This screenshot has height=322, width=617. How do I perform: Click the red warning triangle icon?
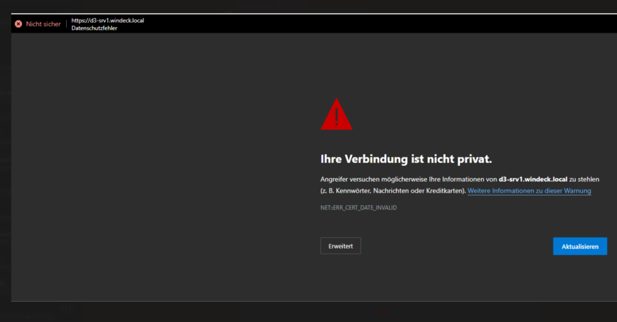pos(337,115)
